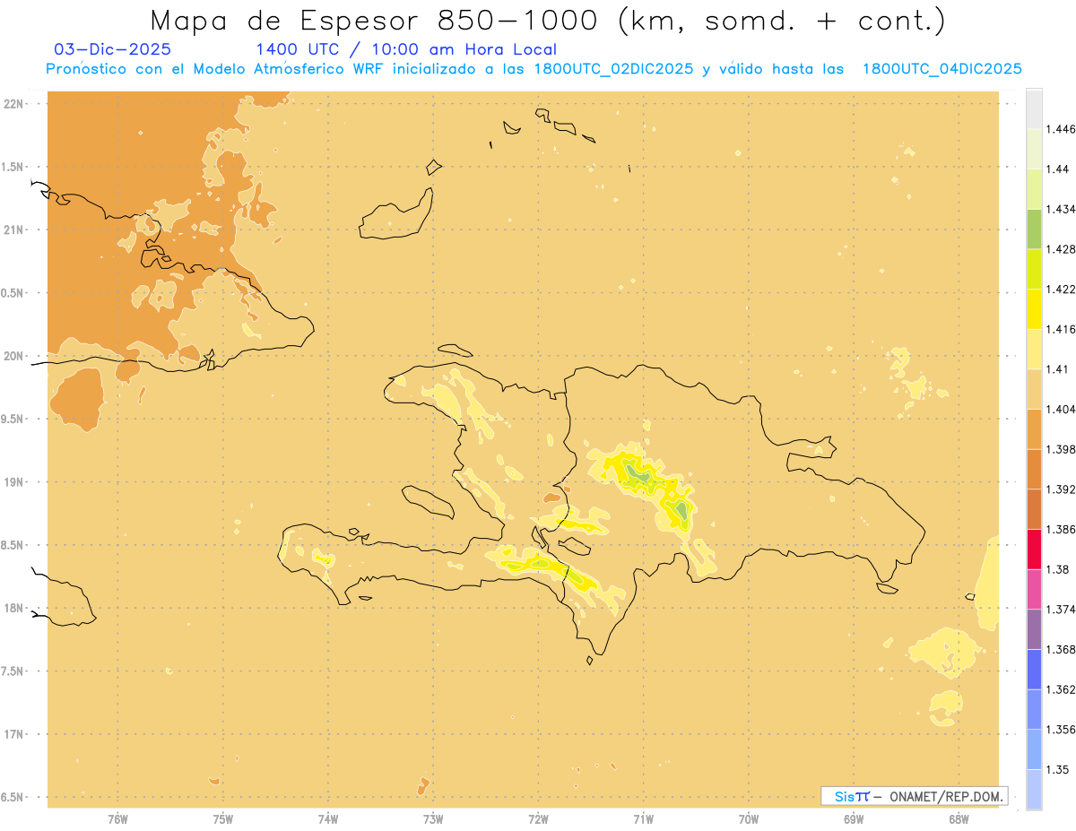Viewport: 1076px width, 831px height.
Task: Click the '74W' longitude label
Action: pyautogui.click(x=328, y=818)
